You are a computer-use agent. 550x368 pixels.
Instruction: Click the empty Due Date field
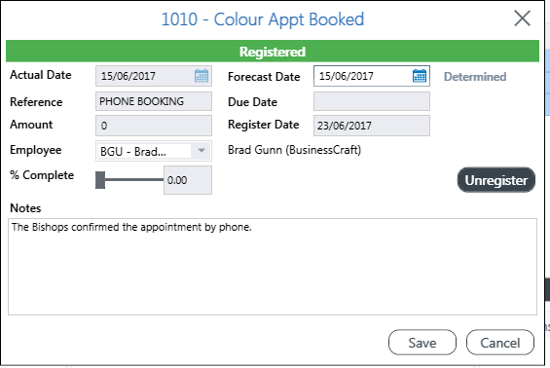[x=372, y=101]
